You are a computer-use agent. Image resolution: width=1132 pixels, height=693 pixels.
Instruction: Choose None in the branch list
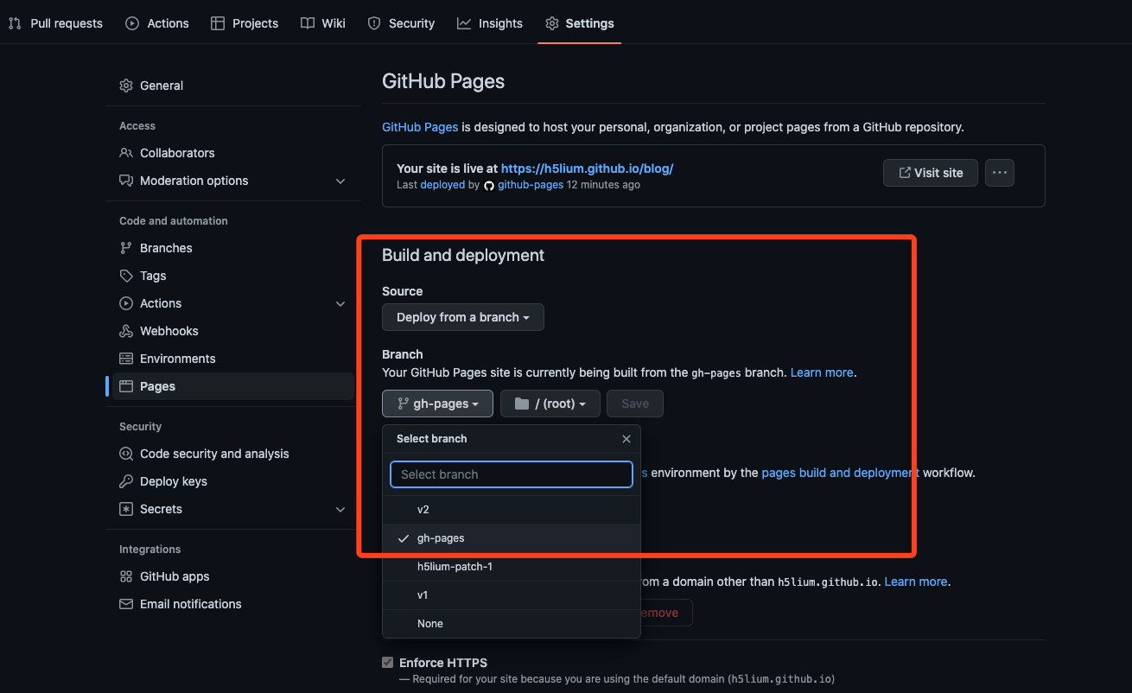(x=429, y=624)
